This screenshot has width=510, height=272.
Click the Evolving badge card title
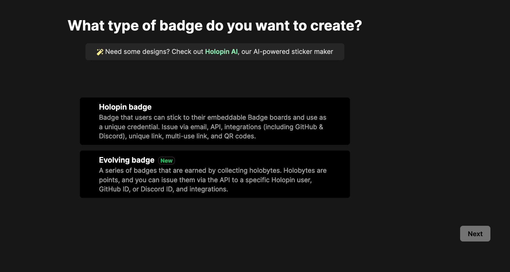(x=127, y=160)
